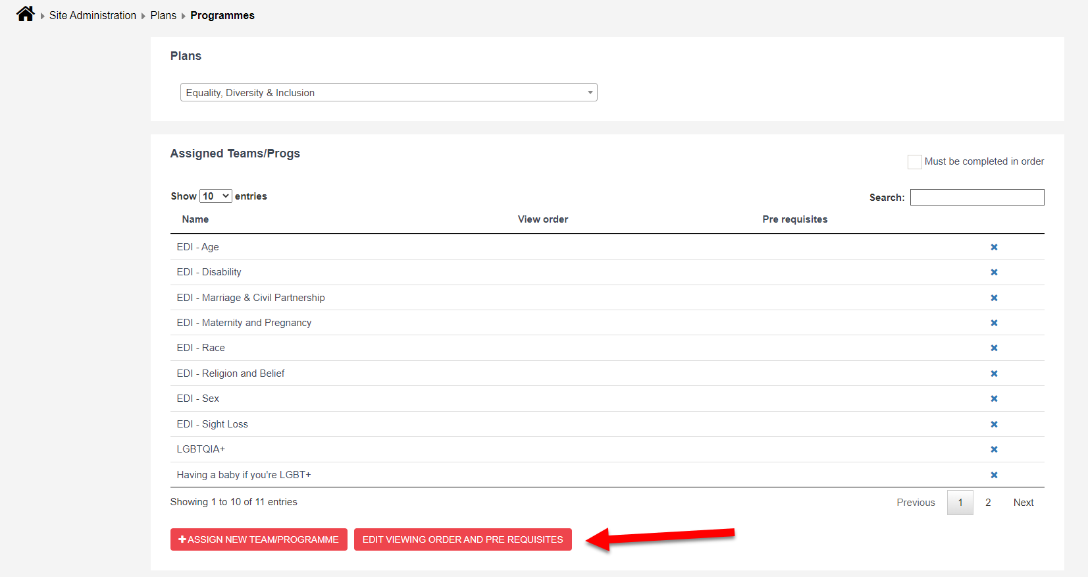This screenshot has height=577, width=1088.
Task: Go to the Previous page
Action: tap(916, 503)
